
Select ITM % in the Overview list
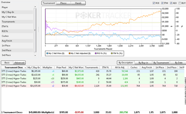[x=17, y=27]
